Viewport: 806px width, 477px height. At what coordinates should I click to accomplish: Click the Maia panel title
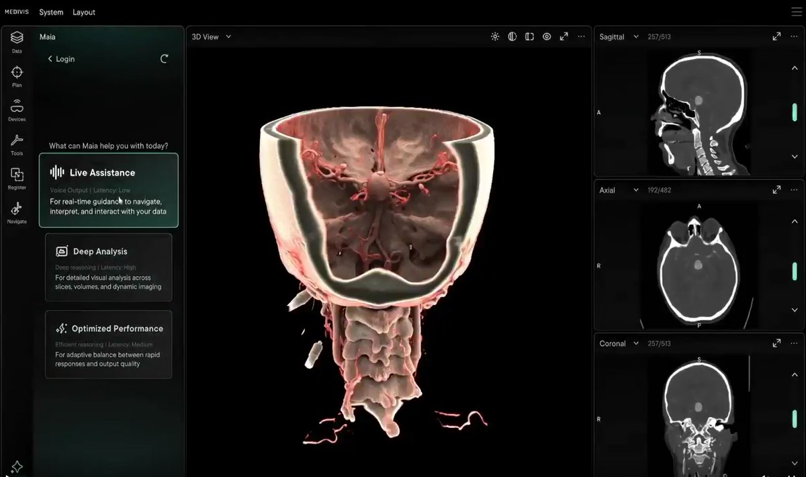coord(47,37)
